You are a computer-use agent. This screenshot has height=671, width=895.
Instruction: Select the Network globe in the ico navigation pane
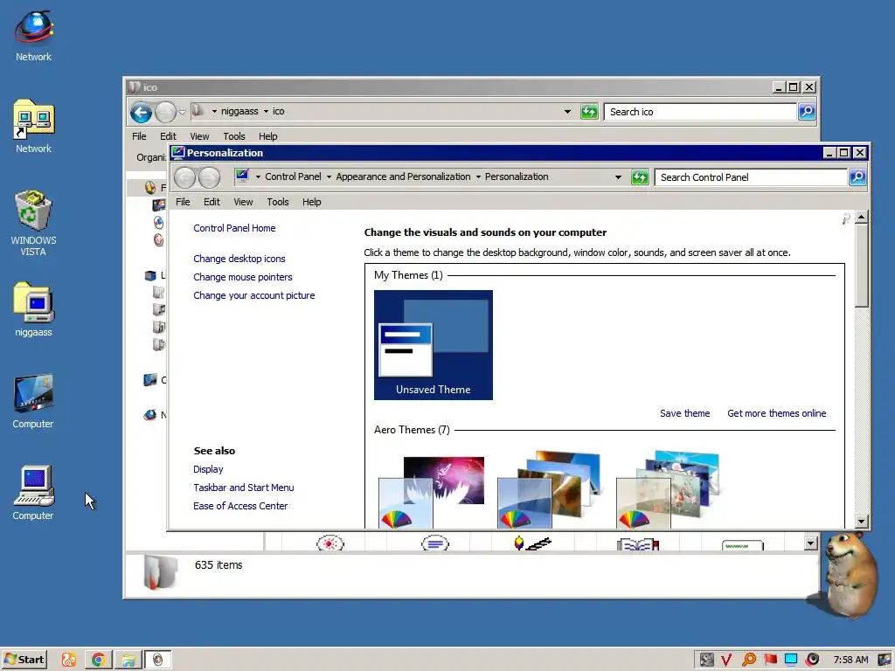click(150, 415)
